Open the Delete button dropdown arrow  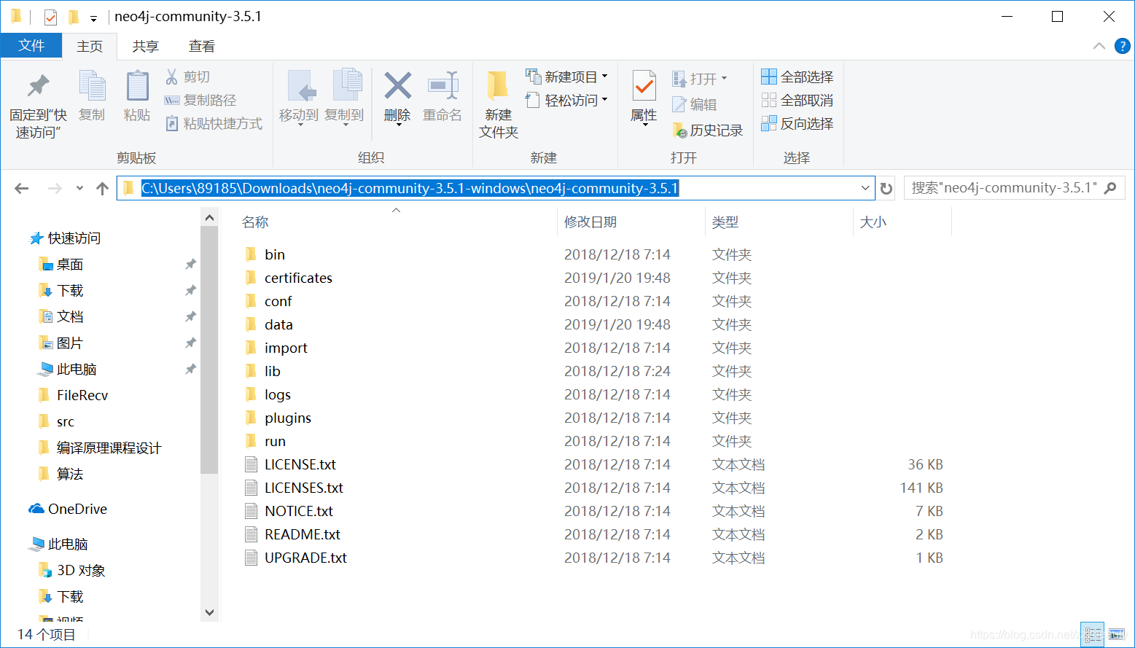398,125
